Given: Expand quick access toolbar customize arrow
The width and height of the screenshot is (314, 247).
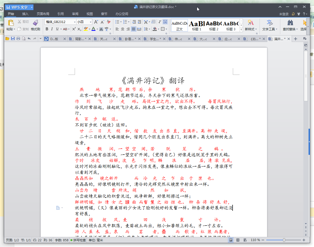Looking at the screenshot, I should point(40,39).
